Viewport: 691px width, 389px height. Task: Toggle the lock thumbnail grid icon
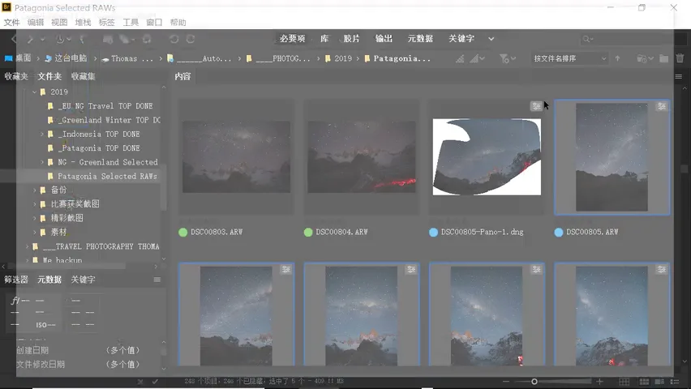(624, 382)
